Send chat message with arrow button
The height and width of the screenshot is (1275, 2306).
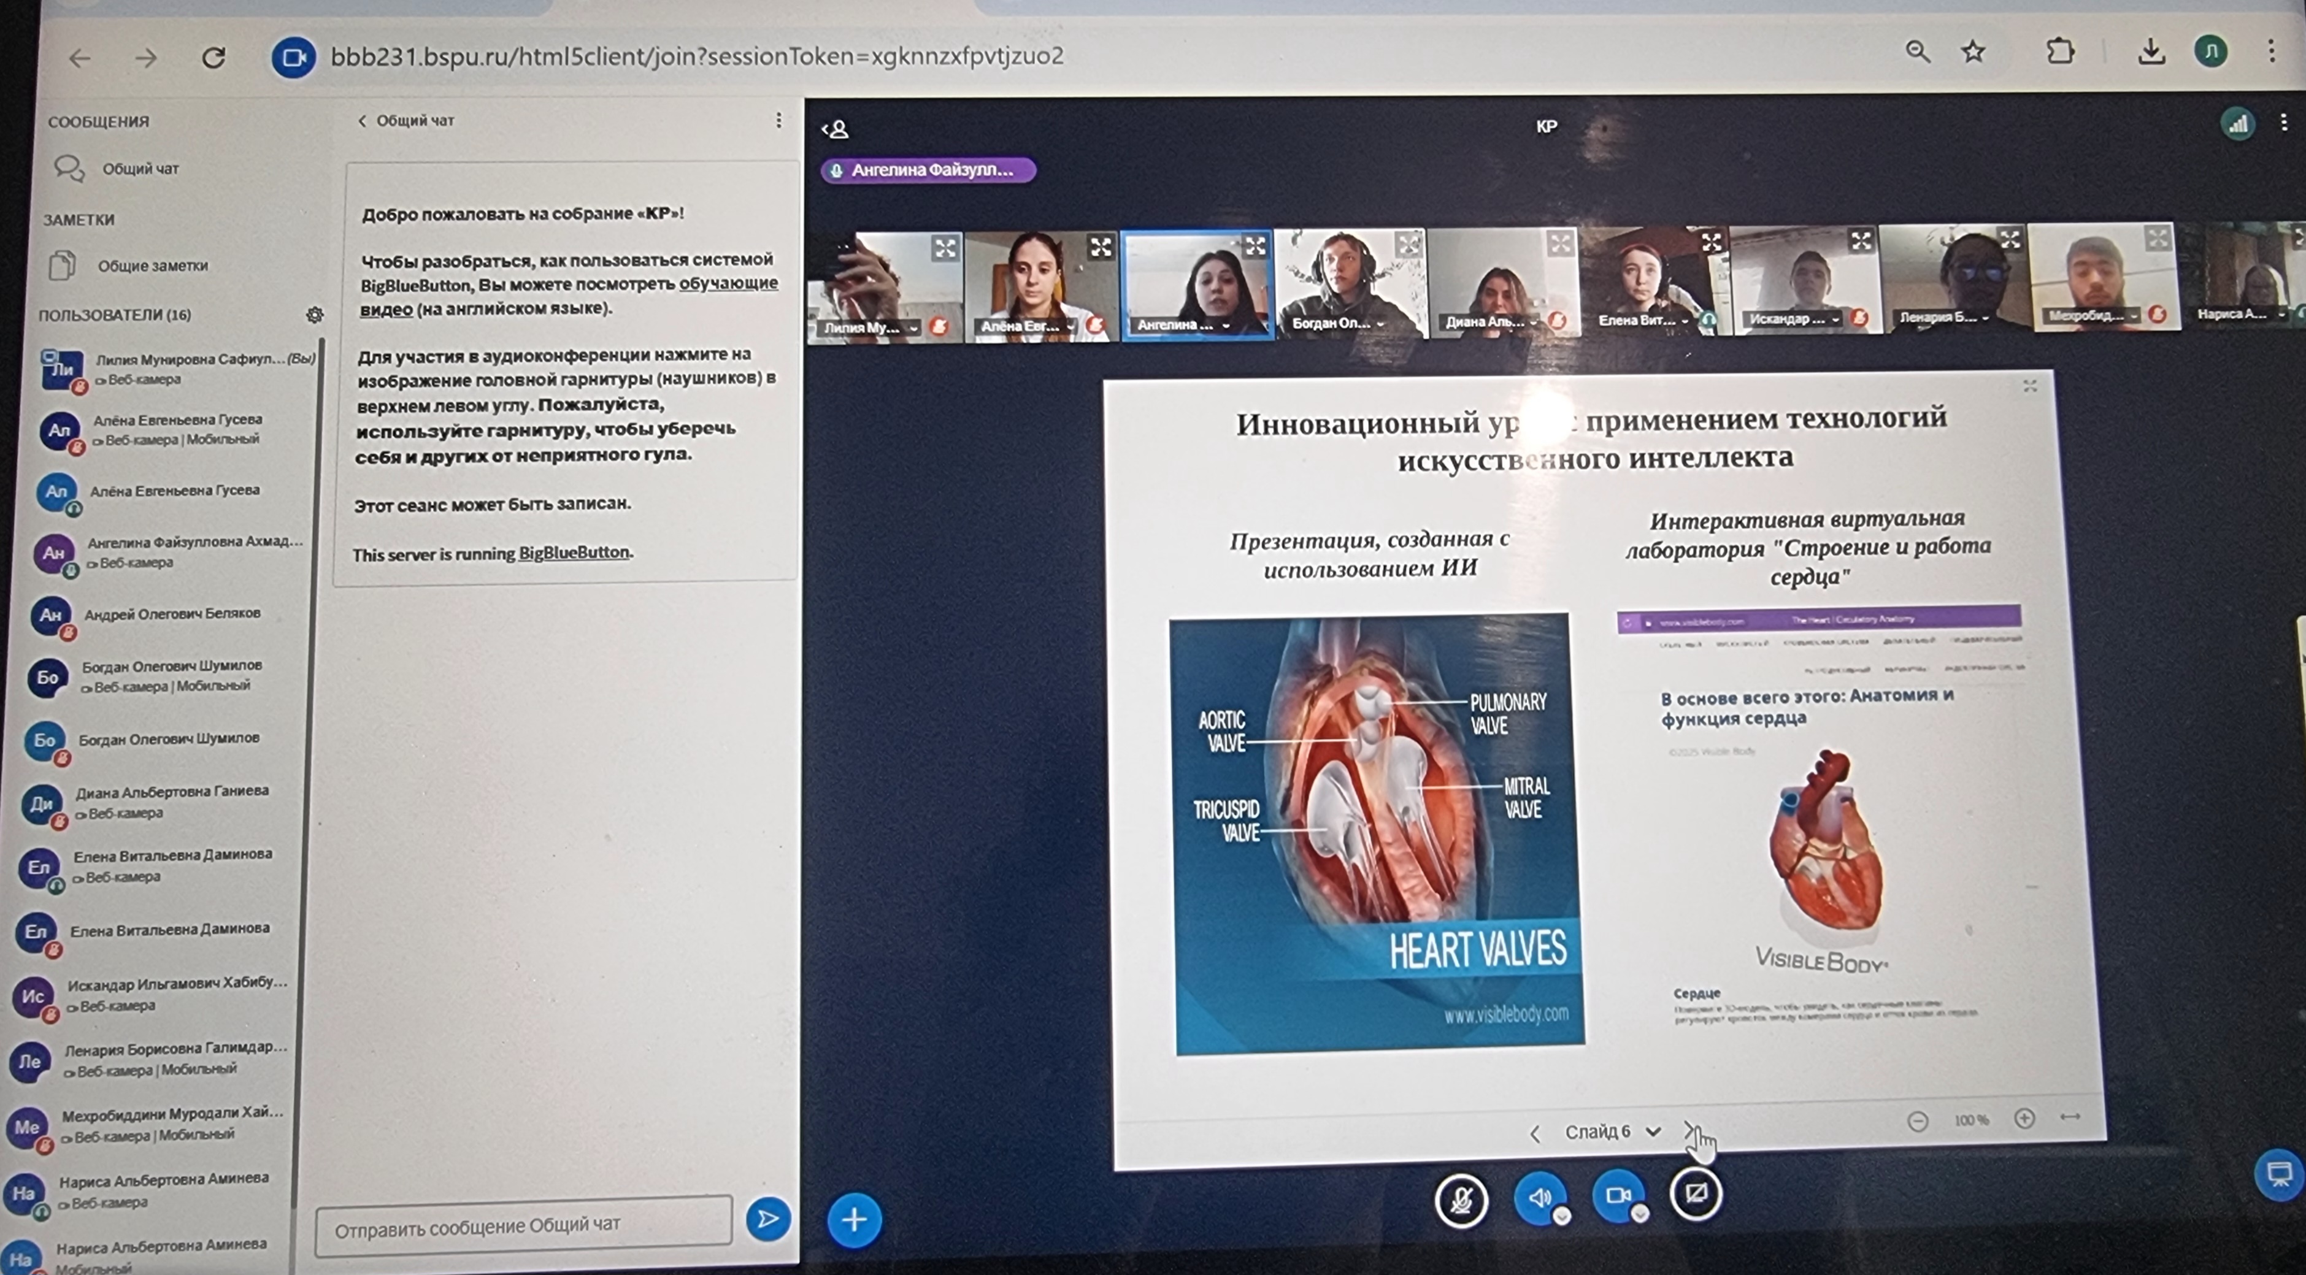768,1219
